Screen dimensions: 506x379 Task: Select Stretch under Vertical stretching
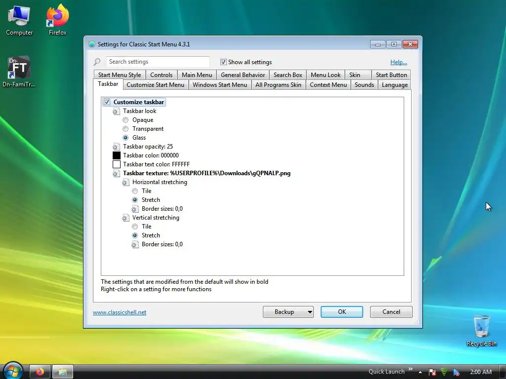pos(135,235)
